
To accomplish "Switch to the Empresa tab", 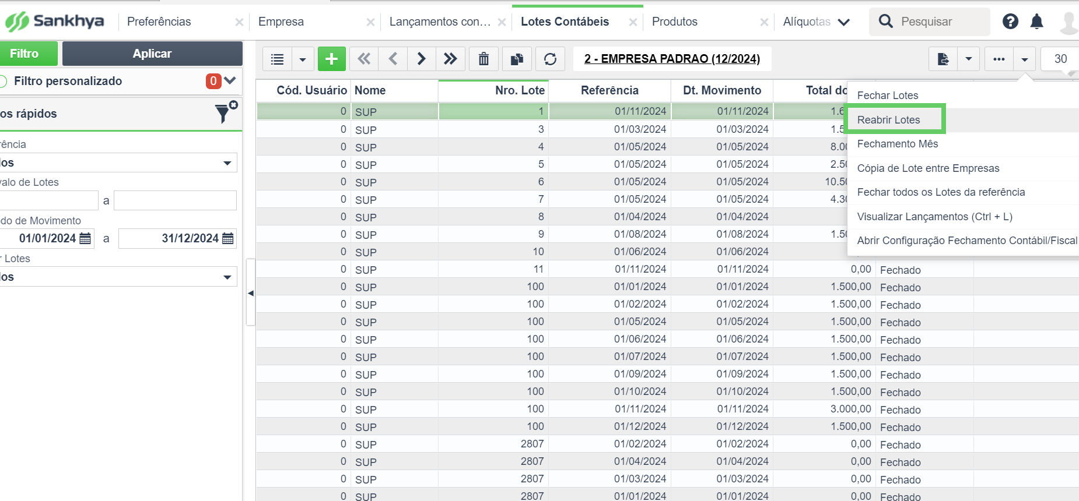I will tap(281, 22).
